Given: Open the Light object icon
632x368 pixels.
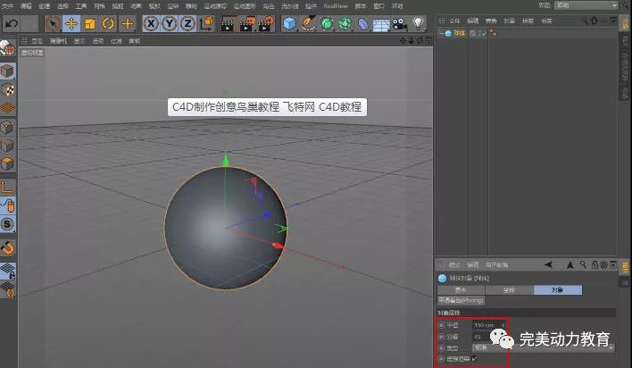Looking at the screenshot, I should (x=417, y=22).
